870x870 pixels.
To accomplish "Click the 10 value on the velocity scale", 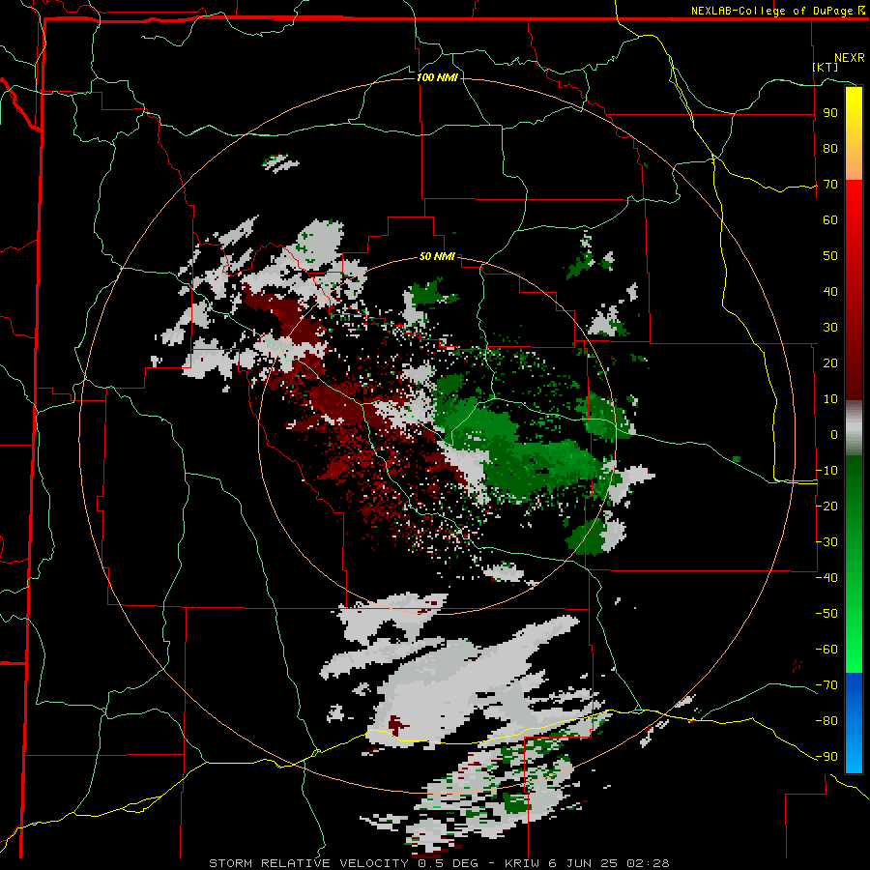I will click(x=830, y=399).
